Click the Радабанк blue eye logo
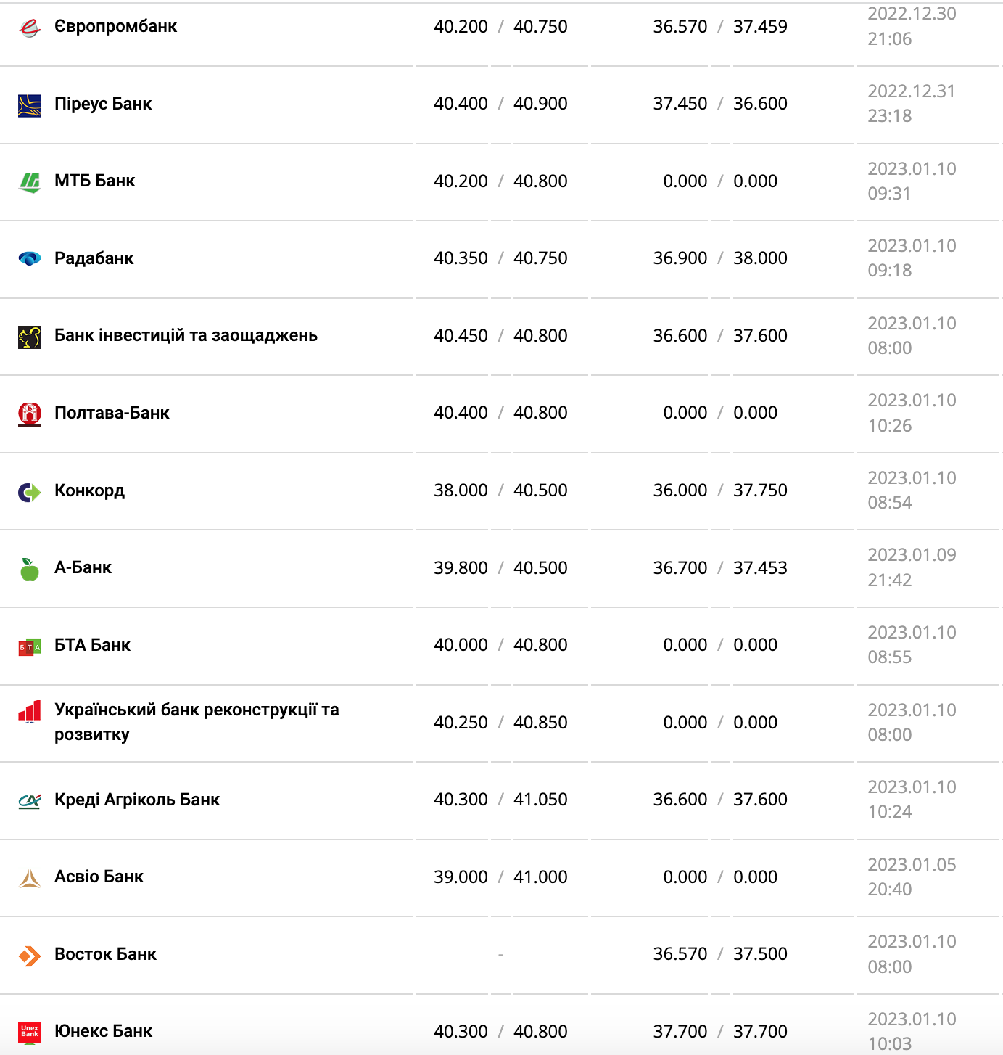Viewport: 1003px width, 1055px height. click(x=30, y=259)
